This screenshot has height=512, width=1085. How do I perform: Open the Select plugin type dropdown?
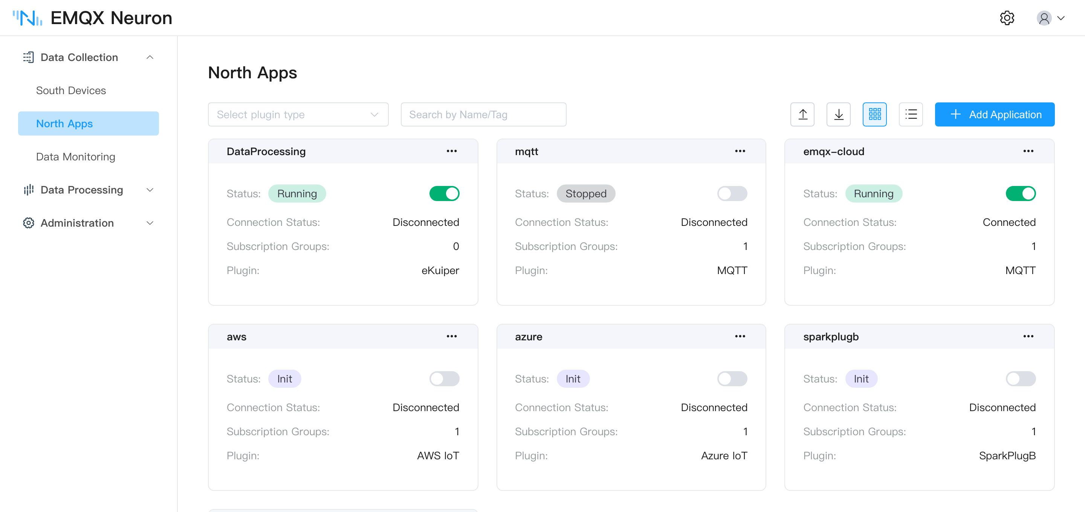click(298, 114)
